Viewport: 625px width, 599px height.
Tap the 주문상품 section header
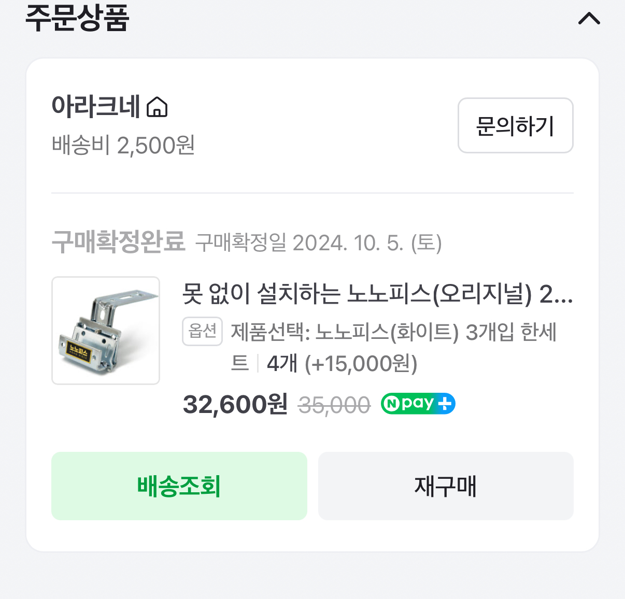77,18
